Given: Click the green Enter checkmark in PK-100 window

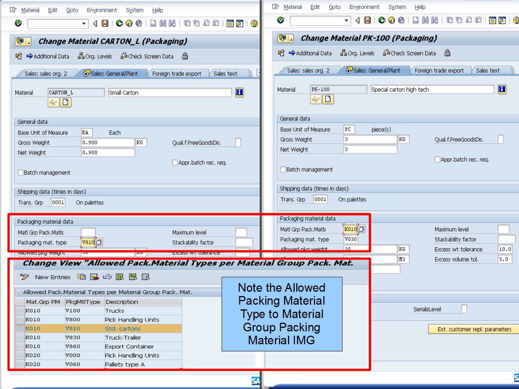Looking at the screenshot, I should pyautogui.click(x=280, y=20).
